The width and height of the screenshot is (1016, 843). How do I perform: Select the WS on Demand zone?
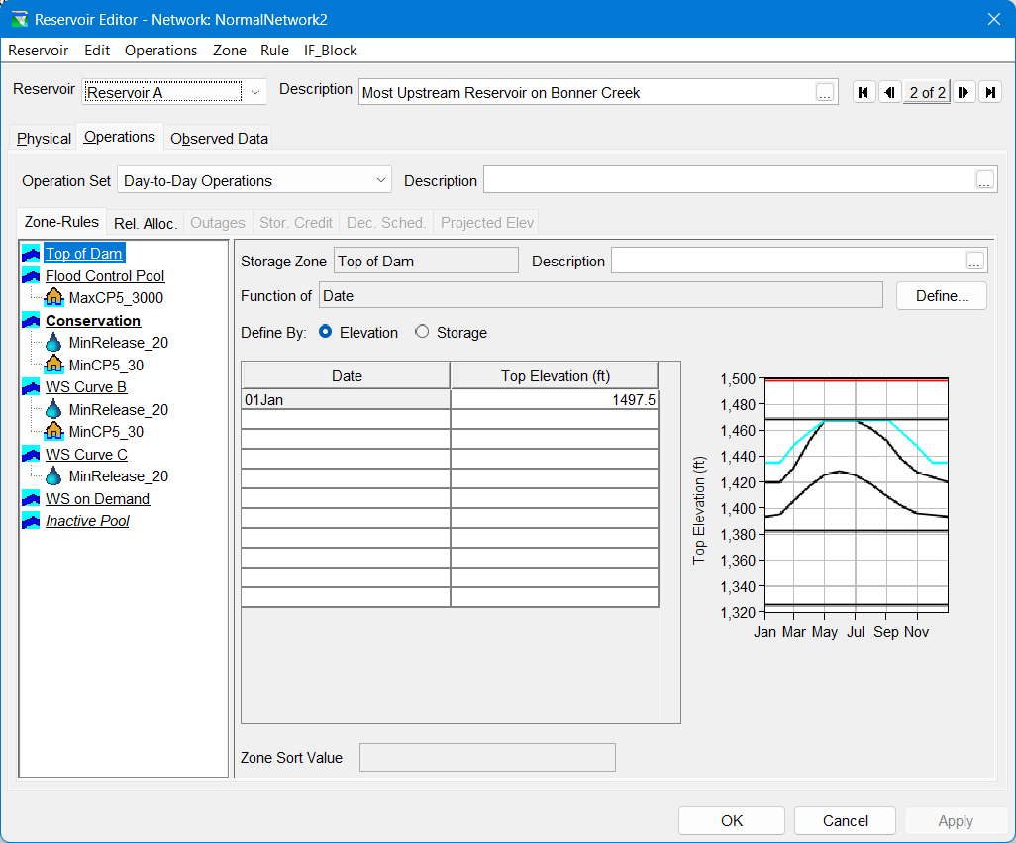point(97,499)
